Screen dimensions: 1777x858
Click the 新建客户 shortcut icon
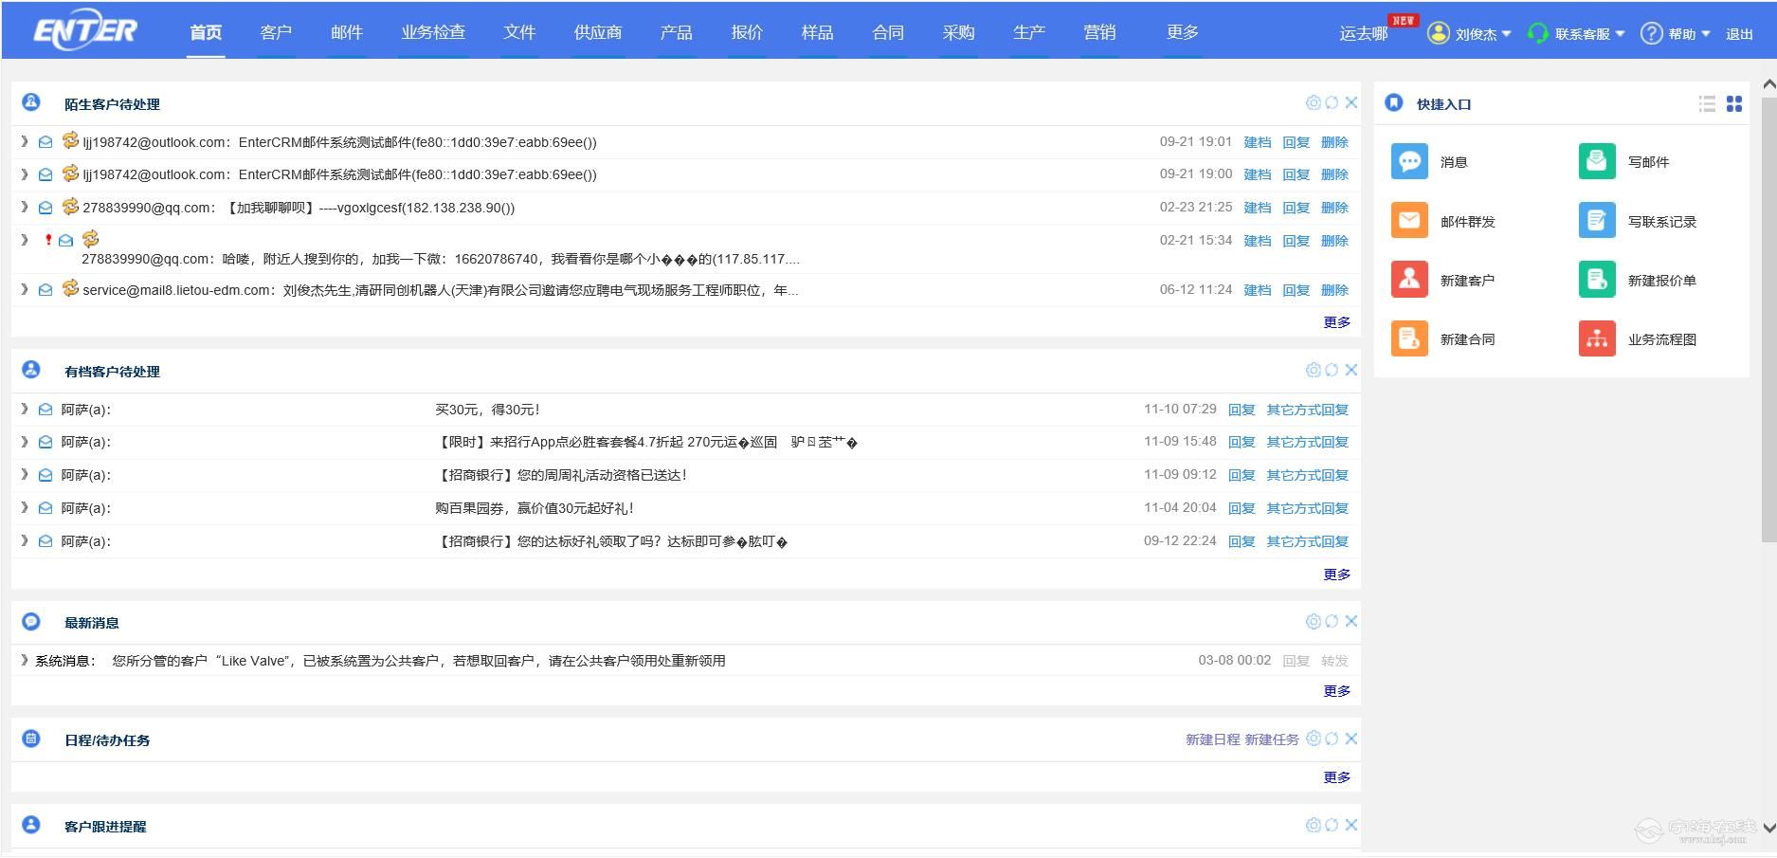(1409, 280)
